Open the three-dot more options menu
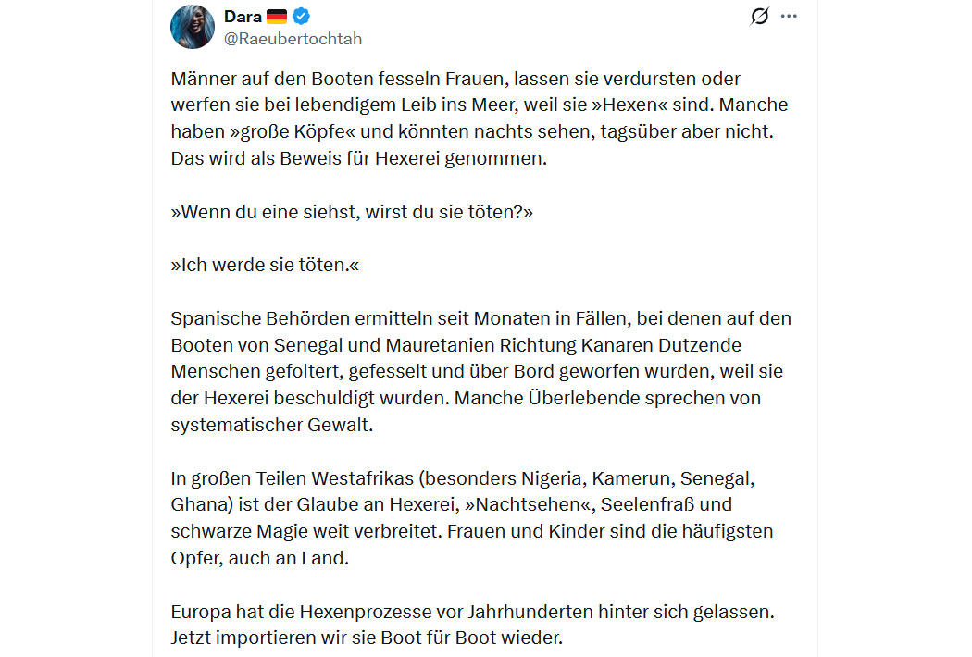 pos(789,16)
